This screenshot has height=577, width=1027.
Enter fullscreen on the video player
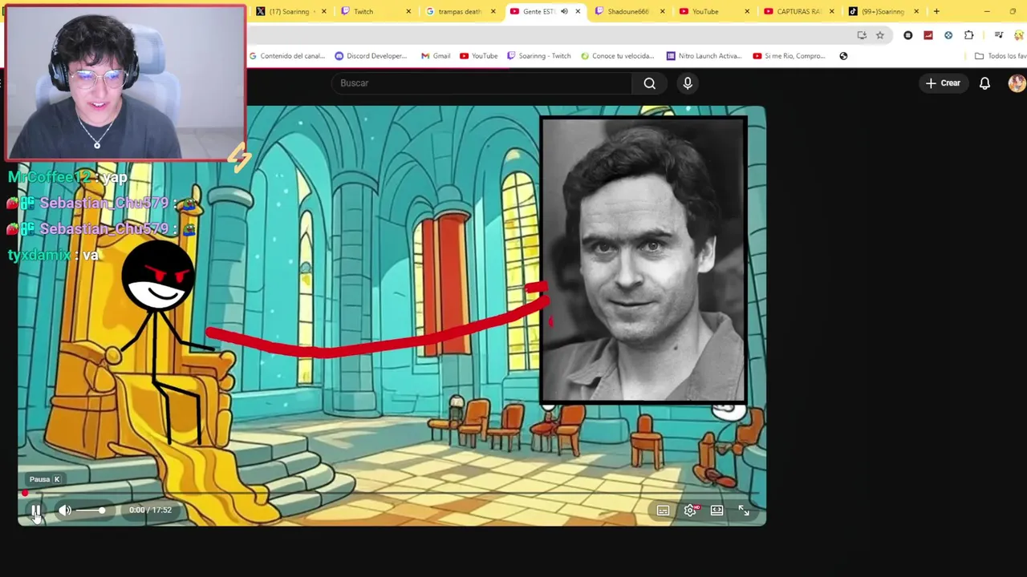[744, 510]
